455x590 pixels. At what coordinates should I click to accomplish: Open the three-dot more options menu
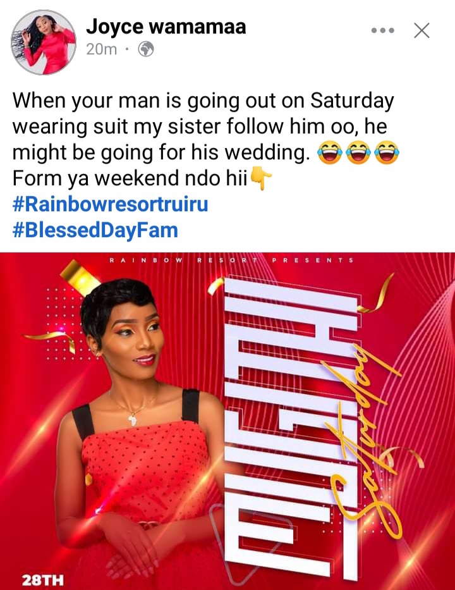[382, 30]
